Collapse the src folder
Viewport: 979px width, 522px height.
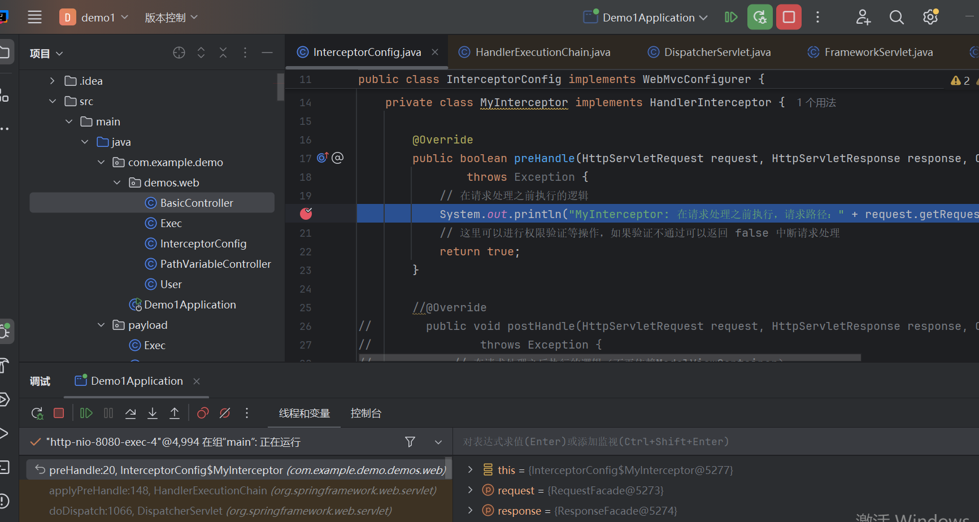(x=53, y=101)
